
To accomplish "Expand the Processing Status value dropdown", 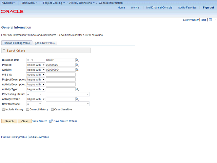I will click(67, 94).
